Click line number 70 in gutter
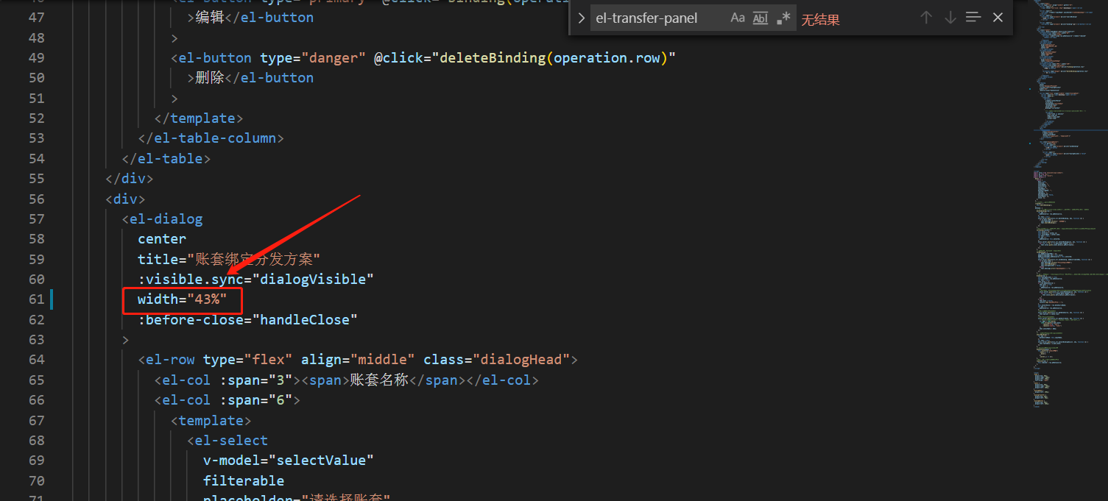The width and height of the screenshot is (1108, 501). 36,480
